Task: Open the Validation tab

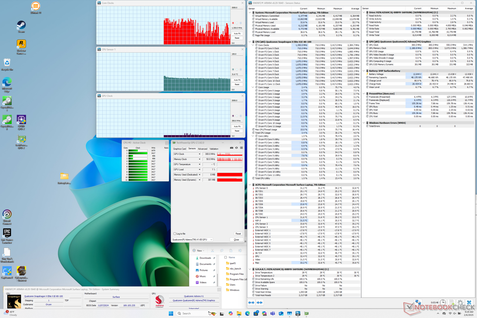Action: (x=214, y=149)
